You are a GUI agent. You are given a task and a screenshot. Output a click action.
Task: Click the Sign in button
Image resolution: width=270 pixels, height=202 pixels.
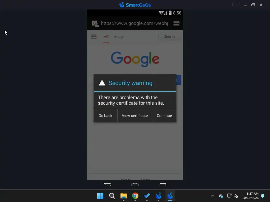click(169, 36)
